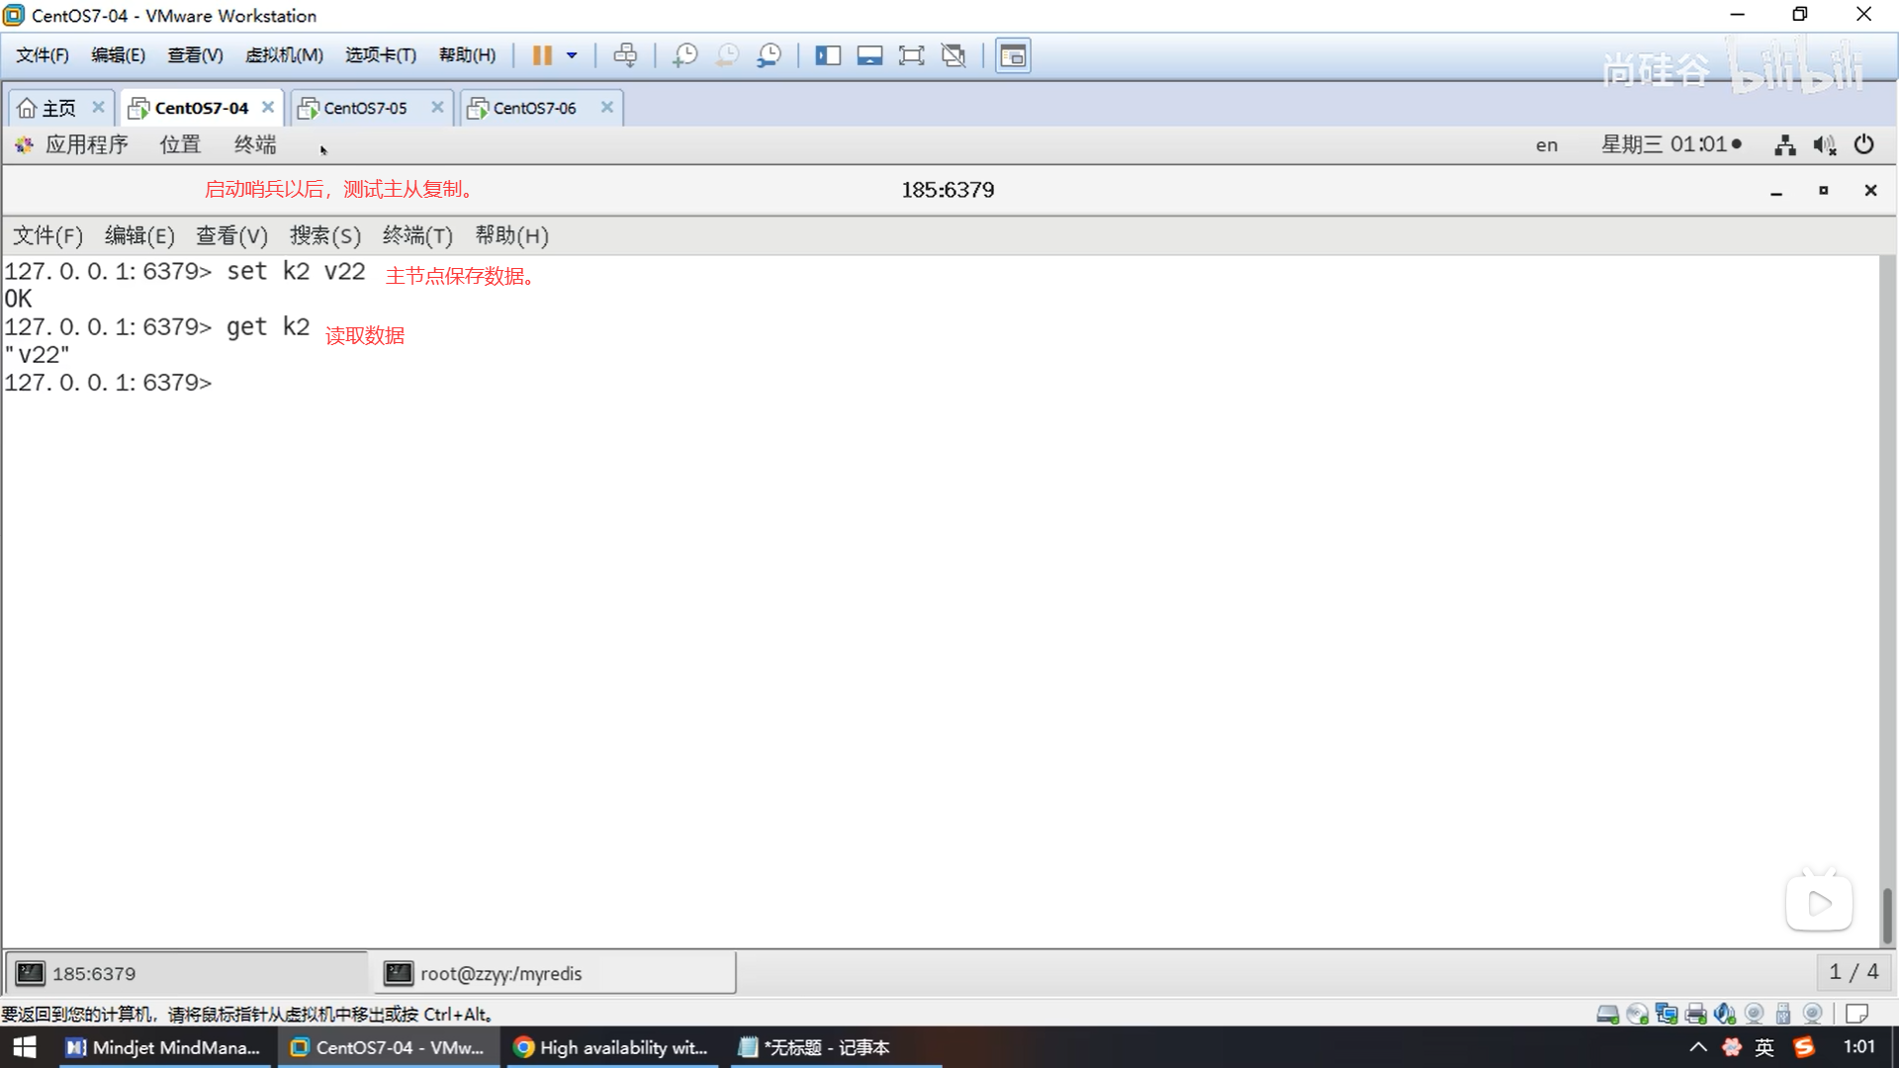Toggle the library sidebar panel
This screenshot has height=1068, width=1899.
827,55
